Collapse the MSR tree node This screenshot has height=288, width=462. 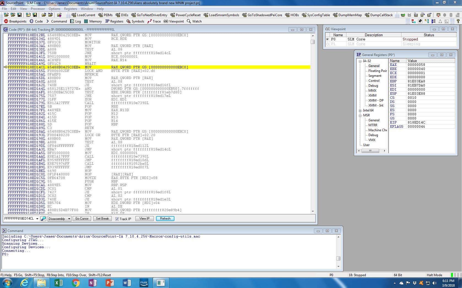(x=360, y=115)
